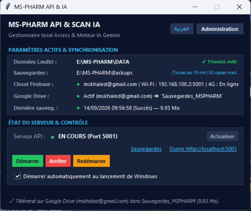Start the server with Démarrer

pyautogui.click(x=28, y=161)
